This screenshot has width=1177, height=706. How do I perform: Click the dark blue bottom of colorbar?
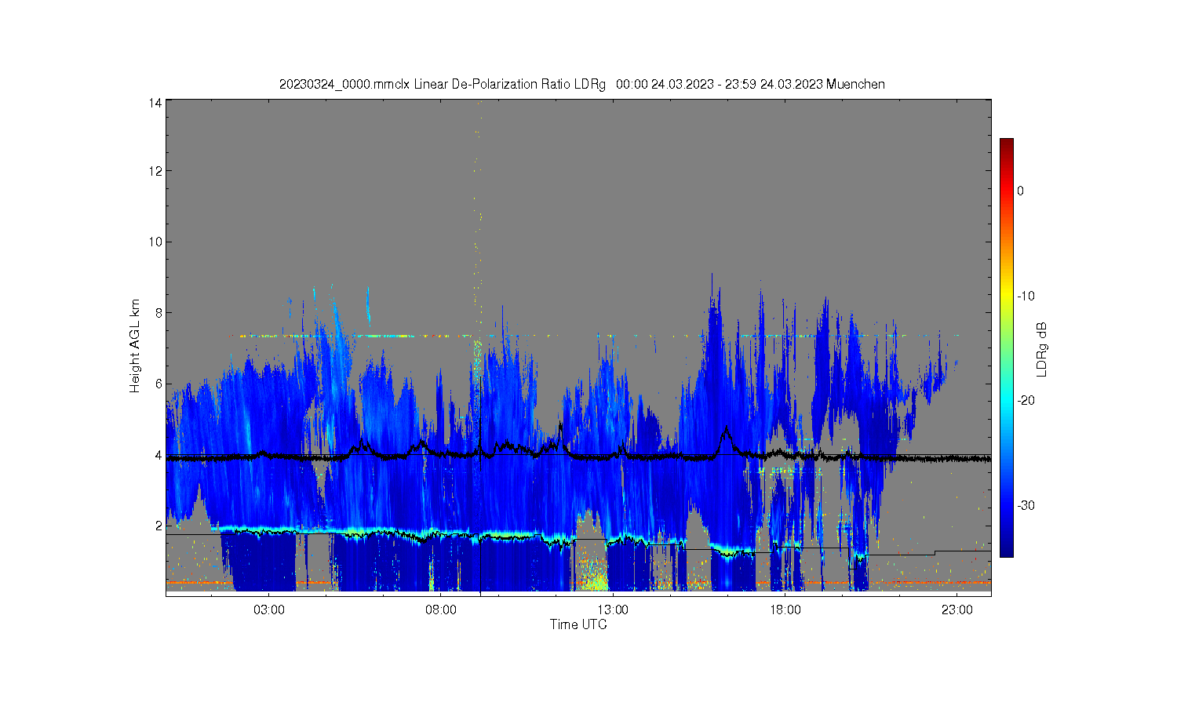pyautogui.click(x=1006, y=551)
